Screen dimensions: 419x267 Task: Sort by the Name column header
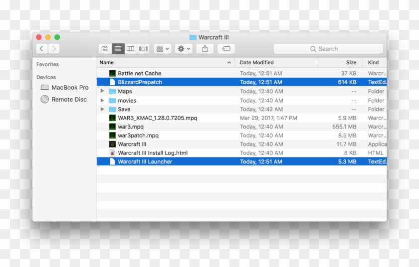166,62
